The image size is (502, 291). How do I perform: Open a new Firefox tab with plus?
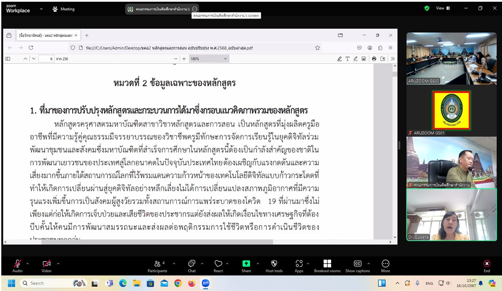[87, 35]
